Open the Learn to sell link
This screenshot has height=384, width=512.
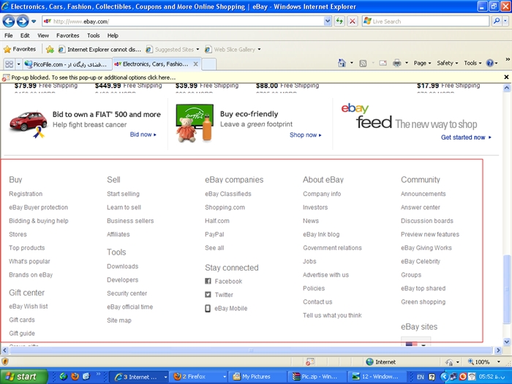124,207
